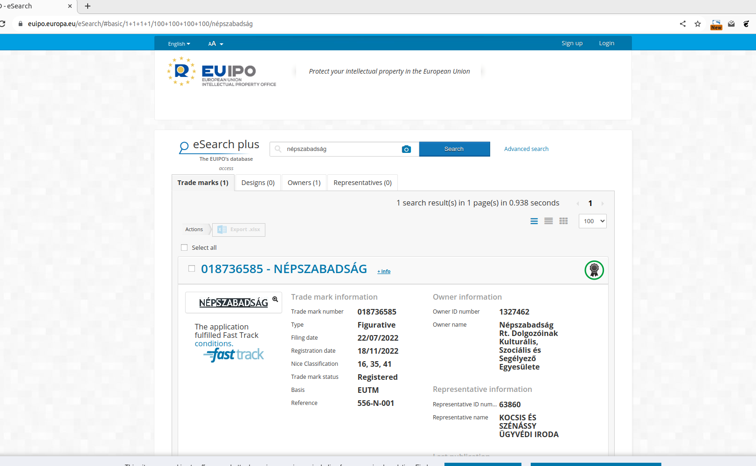Click the browser address bar
Image resolution: width=756 pixels, height=466 pixels.
(x=345, y=24)
